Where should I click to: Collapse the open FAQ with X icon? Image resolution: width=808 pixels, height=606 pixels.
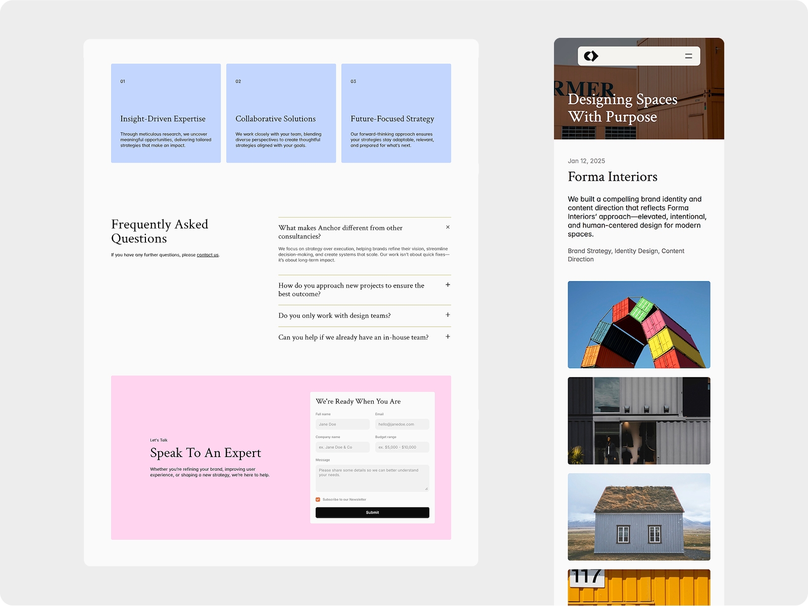(447, 227)
